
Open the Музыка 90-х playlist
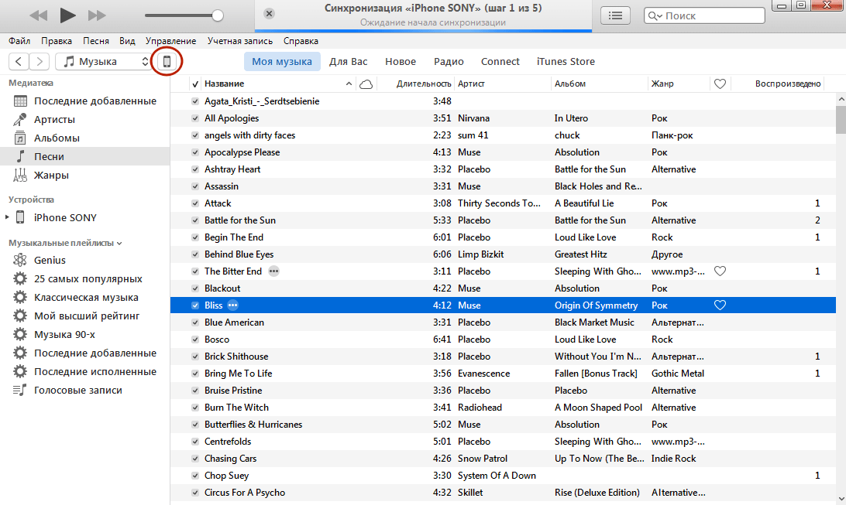tap(84, 334)
